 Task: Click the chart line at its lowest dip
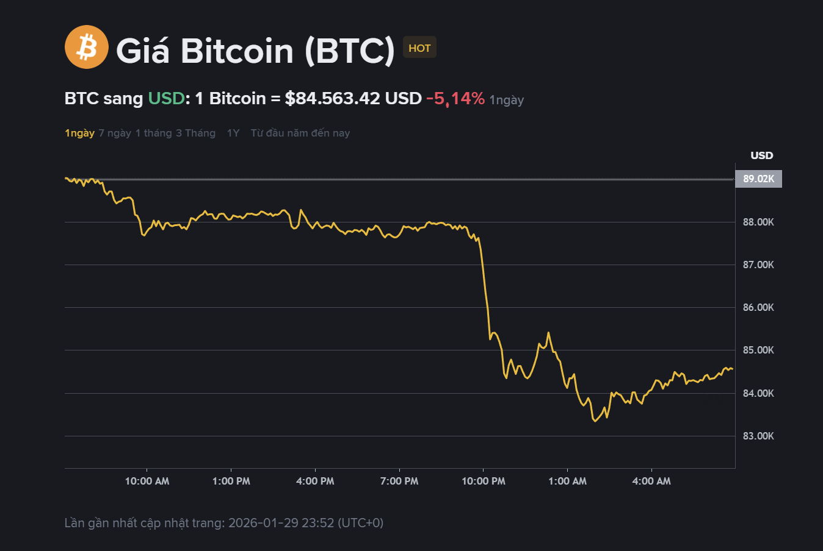[595, 421]
